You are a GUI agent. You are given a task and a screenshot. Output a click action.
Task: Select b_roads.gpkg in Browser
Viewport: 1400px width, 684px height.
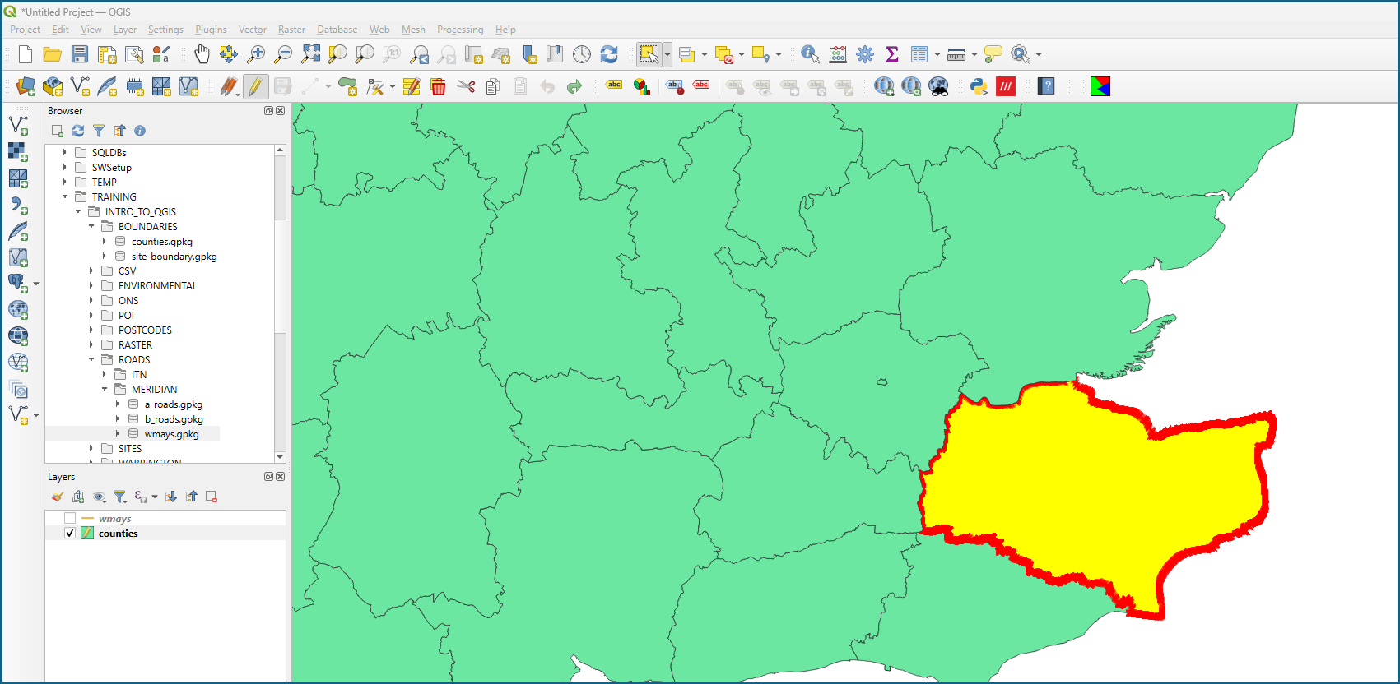[x=174, y=419]
